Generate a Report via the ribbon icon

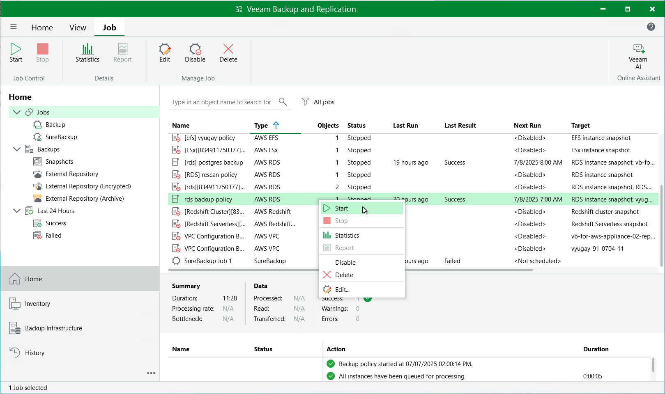[122, 53]
